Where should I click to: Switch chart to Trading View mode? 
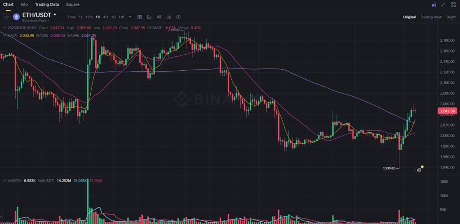point(431,17)
